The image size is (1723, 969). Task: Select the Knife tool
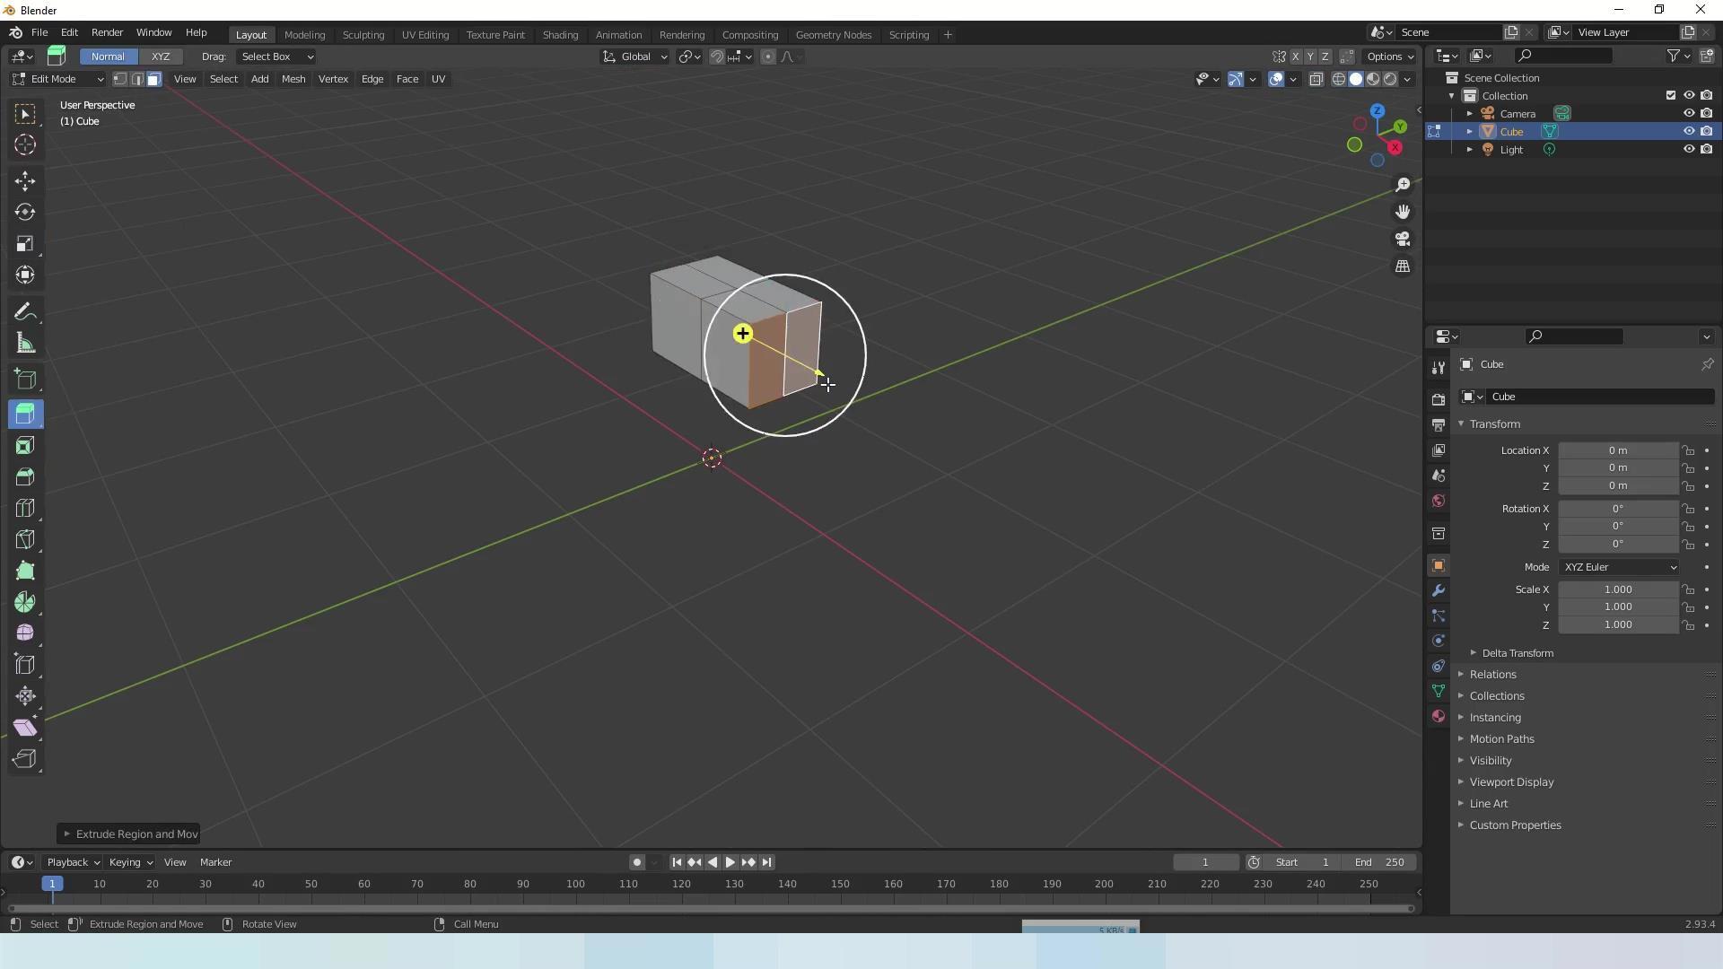25,540
